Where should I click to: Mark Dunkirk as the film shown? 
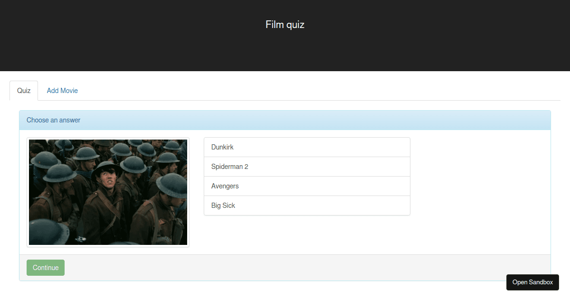tap(307, 147)
